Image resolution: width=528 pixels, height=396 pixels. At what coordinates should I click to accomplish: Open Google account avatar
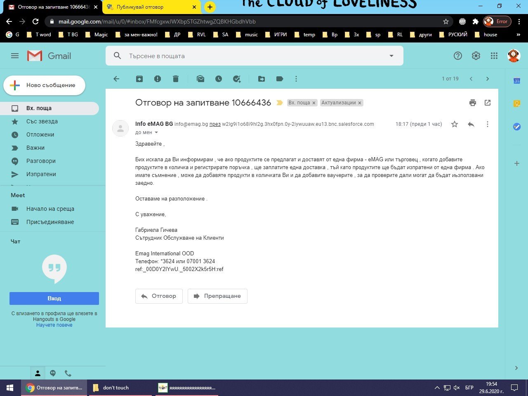pos(514,56)
